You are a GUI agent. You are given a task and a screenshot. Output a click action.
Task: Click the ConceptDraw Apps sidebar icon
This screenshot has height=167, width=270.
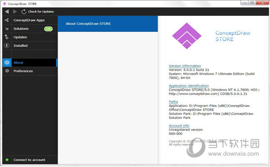[x=7, y=20]
